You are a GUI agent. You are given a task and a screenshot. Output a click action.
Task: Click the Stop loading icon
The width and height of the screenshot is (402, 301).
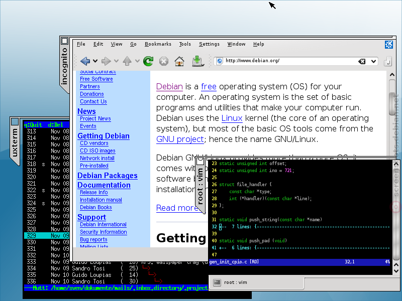click(164, 61)
